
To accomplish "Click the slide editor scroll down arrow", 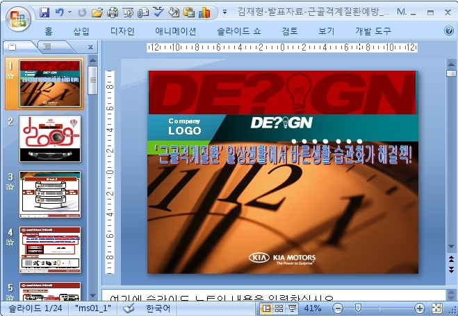I will (451, 247).
